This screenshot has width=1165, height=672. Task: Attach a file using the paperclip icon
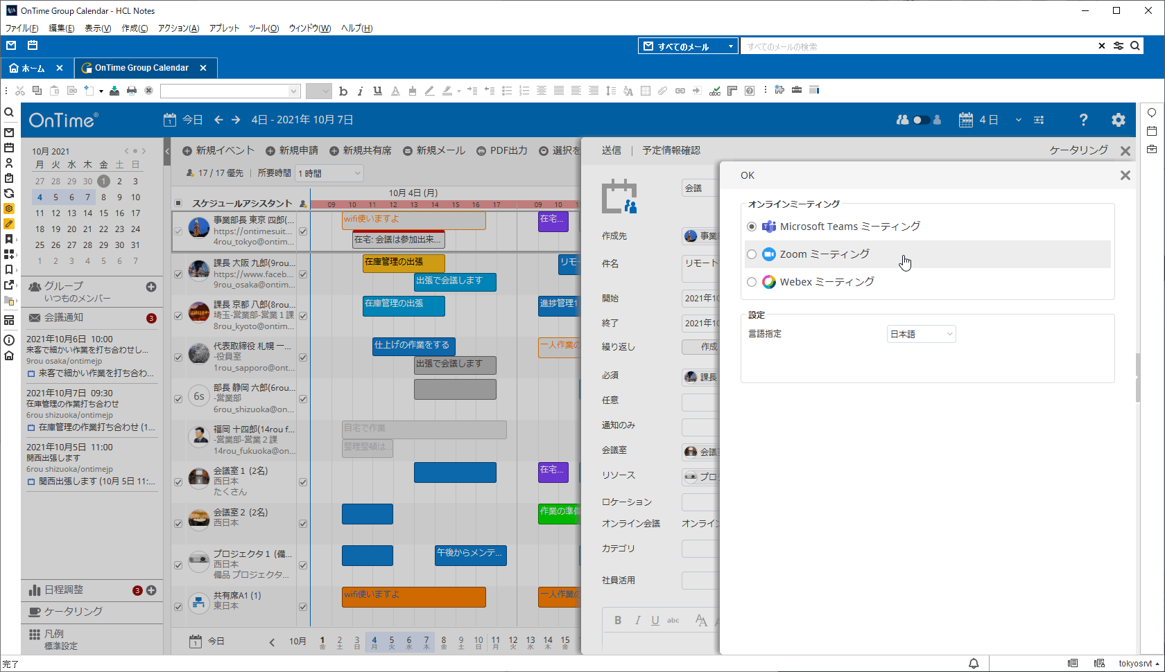[x=661, y=90]
